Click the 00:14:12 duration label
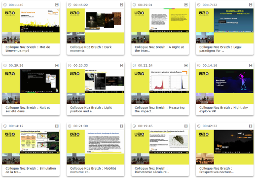Screen dimensions: 256x178 (x=16, y=126)
